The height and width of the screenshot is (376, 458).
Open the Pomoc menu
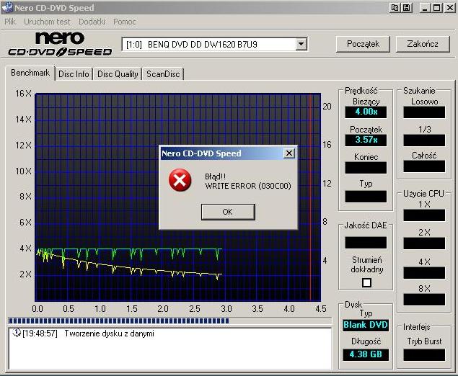point(125,22)
